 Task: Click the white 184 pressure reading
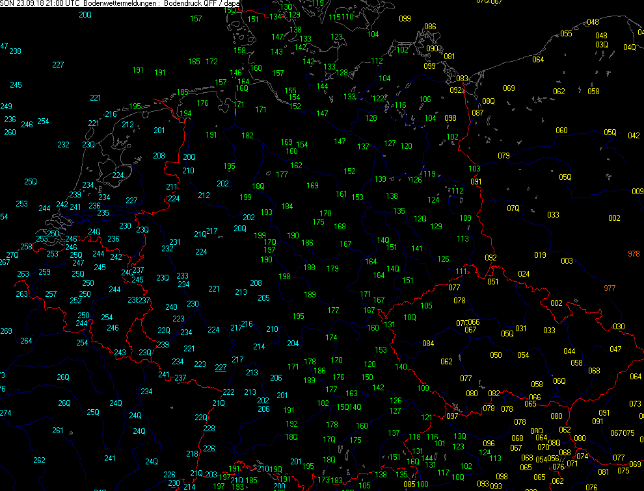tap(287, 207)
